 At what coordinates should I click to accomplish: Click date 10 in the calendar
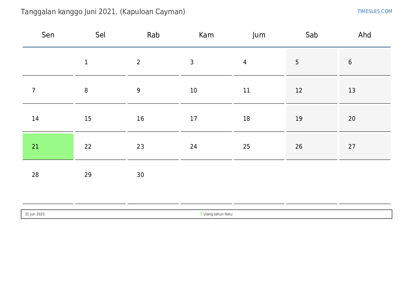206,90
